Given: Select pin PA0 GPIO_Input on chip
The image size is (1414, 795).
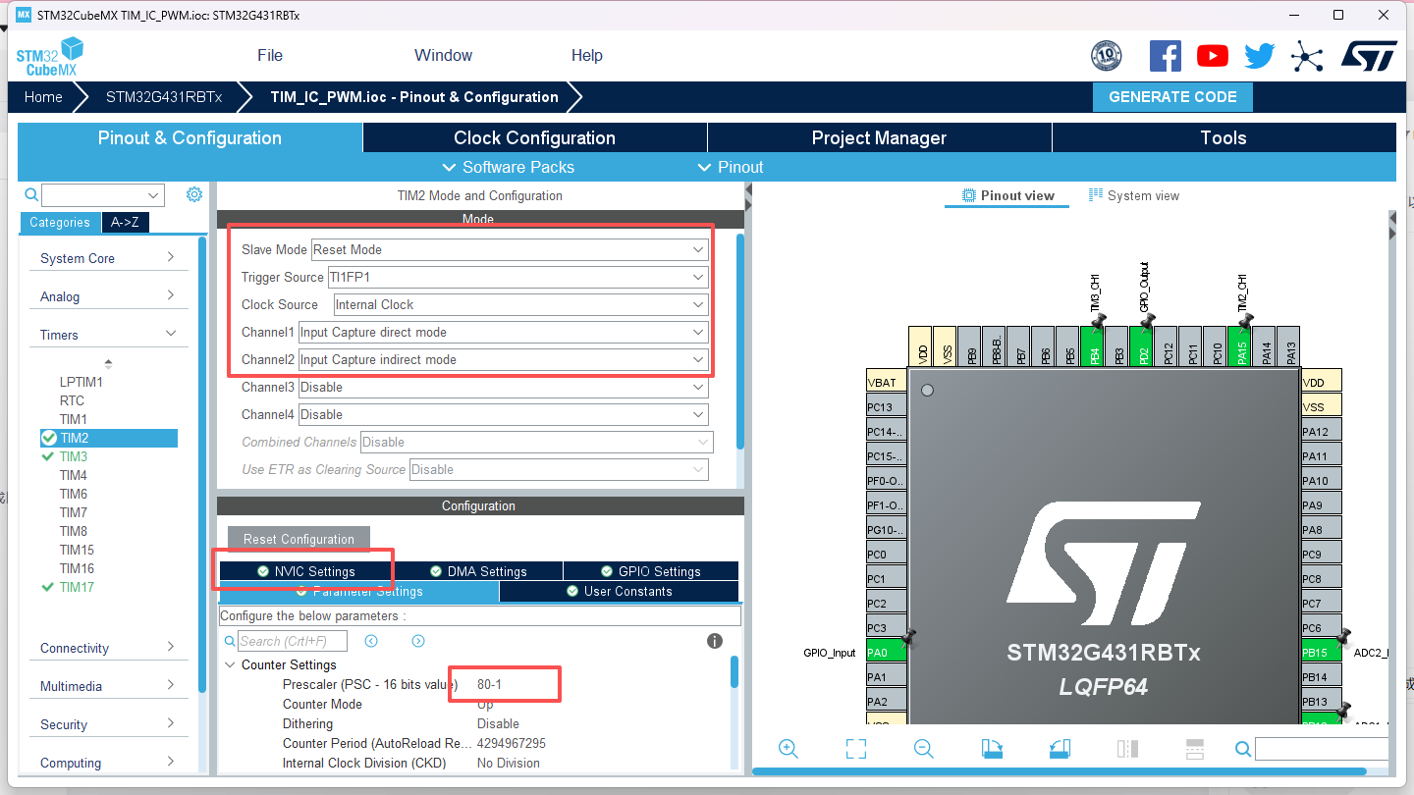Looking at the screenshot, I should click(885, 652).
